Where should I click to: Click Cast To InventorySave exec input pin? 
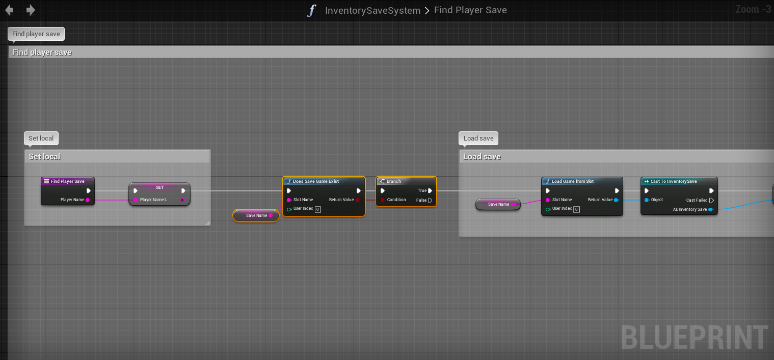tap(647, 191)
